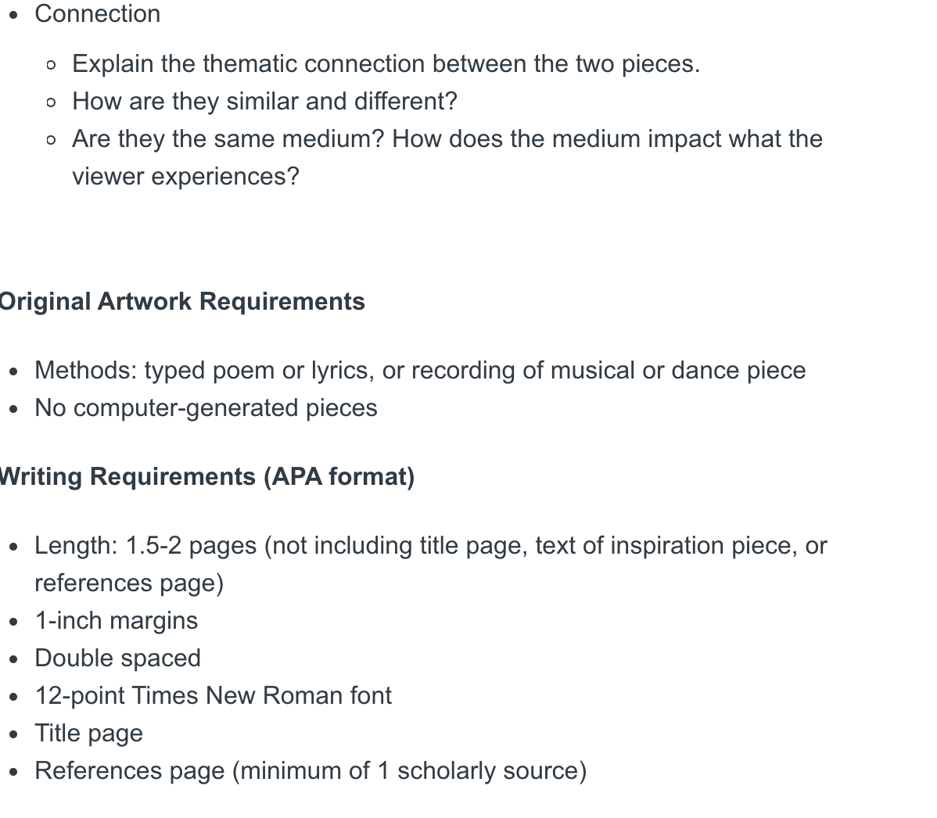937x818 pixels.
Task: Click the 'Are they the same medium?' line
Action: [x=447, y=139]
